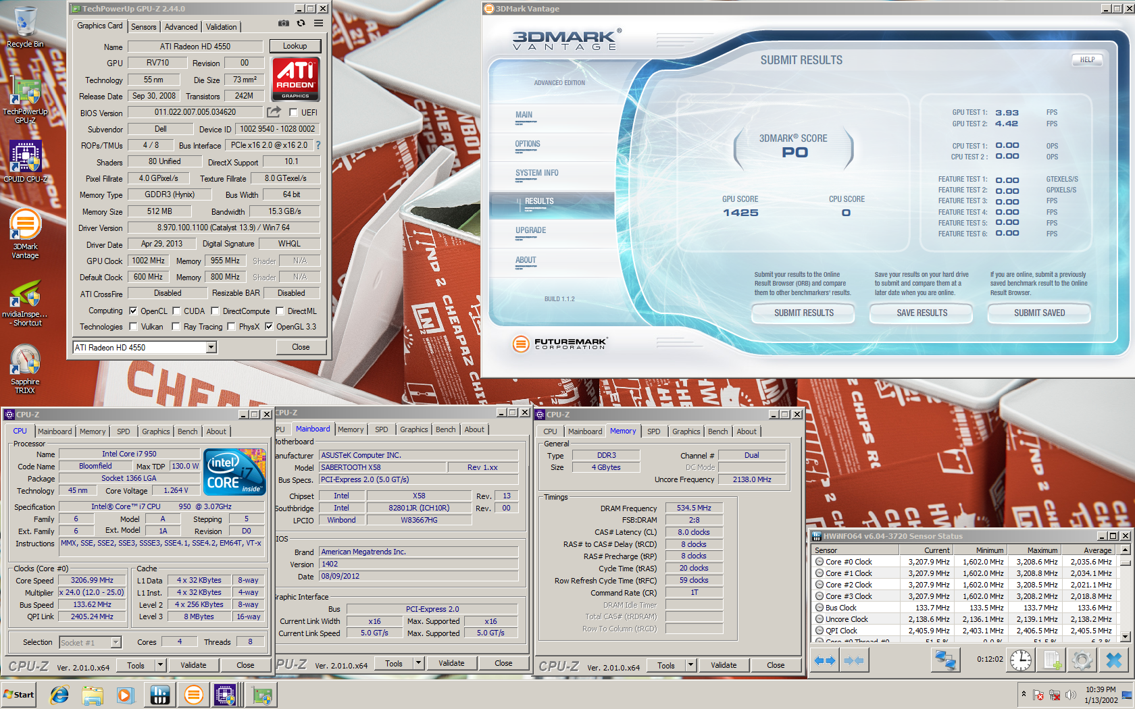
Task: Click HWiNFO expand columns arrows icon
Action: [824, 660]
